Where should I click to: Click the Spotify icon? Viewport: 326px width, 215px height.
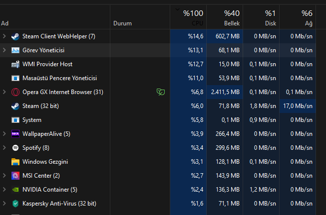[15, 148]
